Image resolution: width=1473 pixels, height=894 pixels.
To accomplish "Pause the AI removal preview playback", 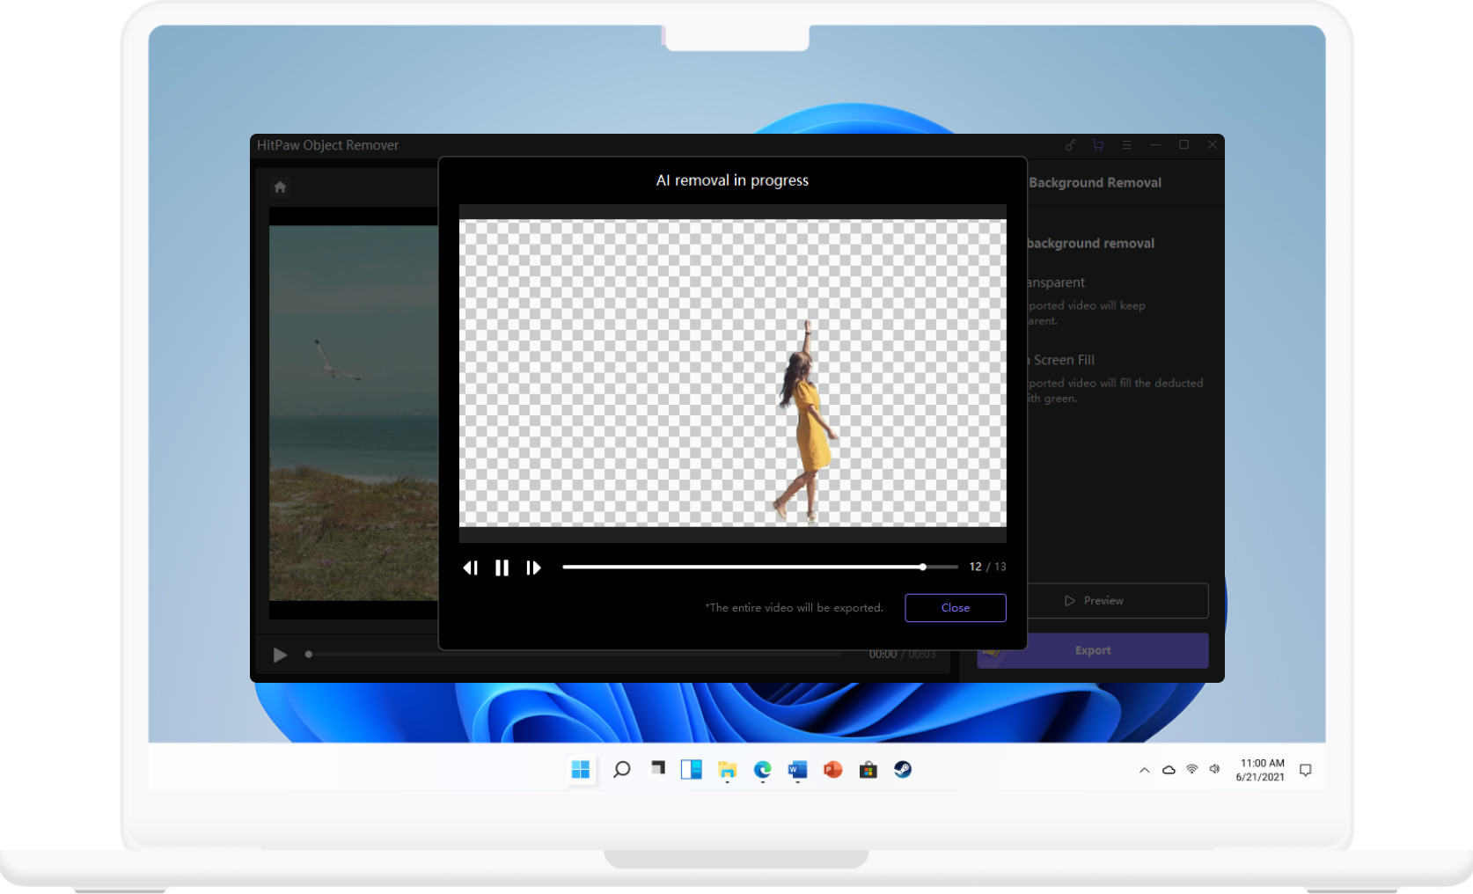I will coord(502,568).
